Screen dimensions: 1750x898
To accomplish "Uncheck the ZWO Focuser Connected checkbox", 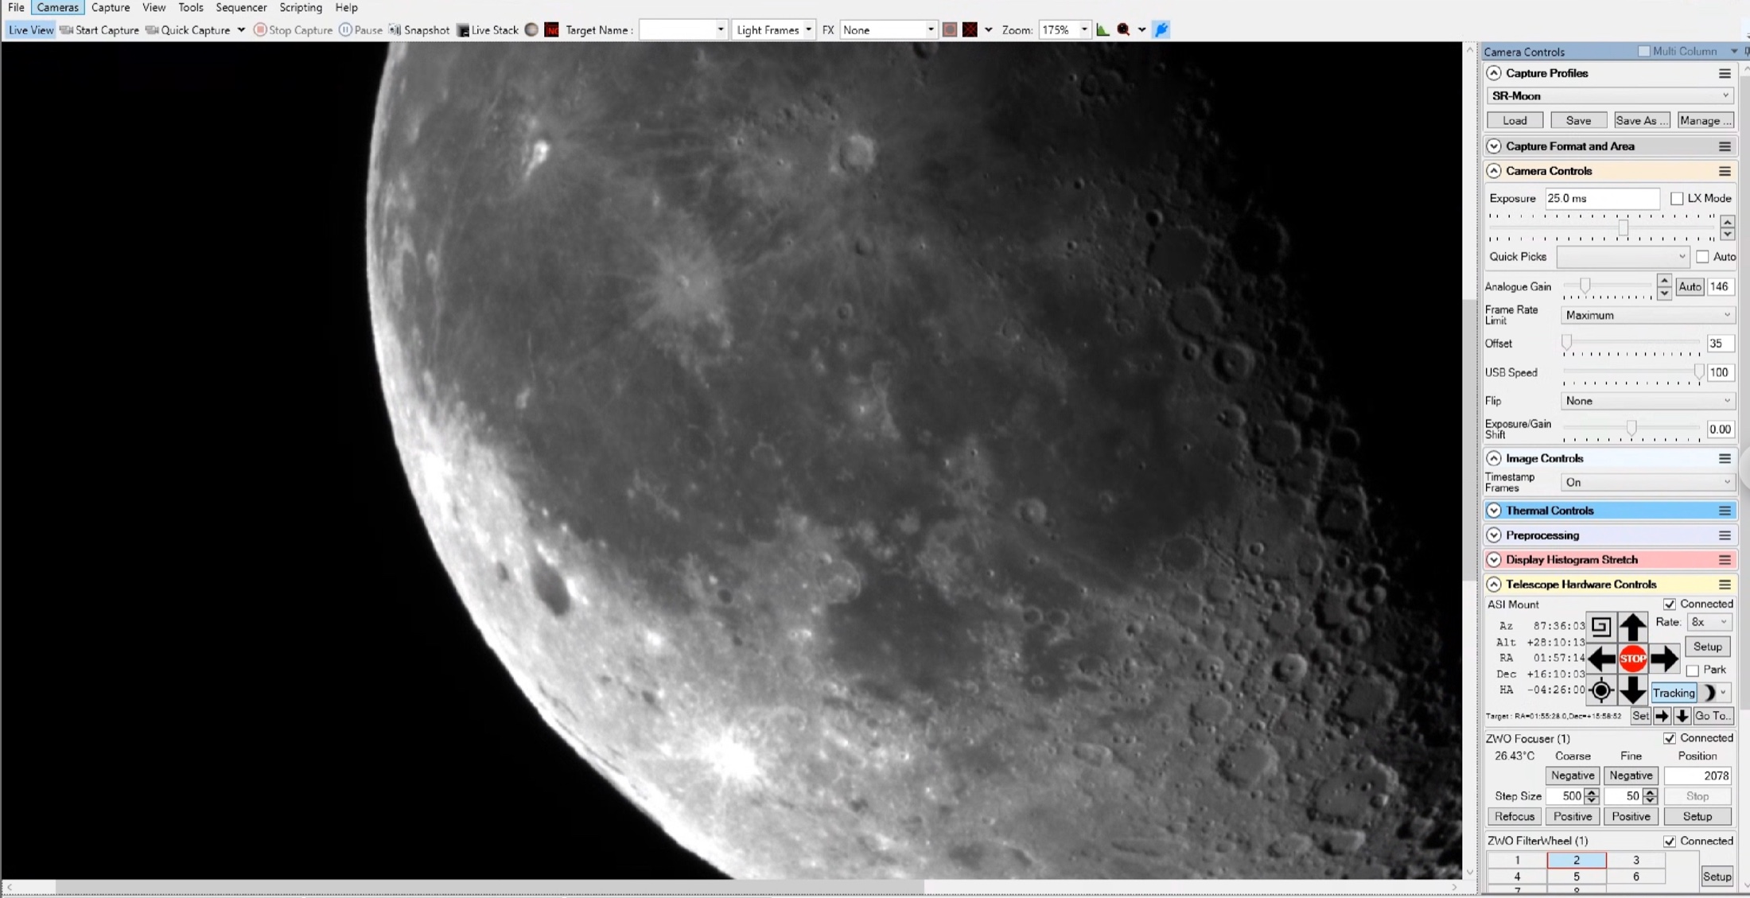I will click(1670, 738).
